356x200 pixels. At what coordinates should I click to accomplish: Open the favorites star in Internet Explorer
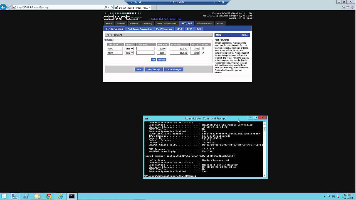click(x=348, y=7)
